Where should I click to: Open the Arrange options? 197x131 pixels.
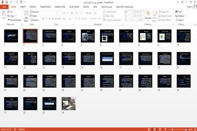coord(148,16)
